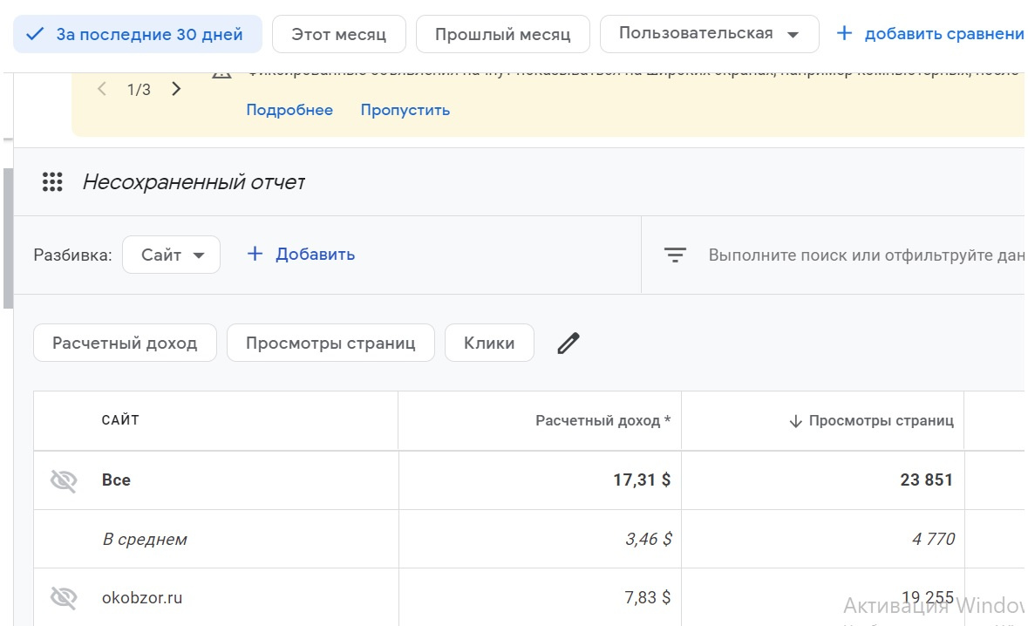This screenshot has height=626, width=1028.
Task: Expand the Сайт breakdown dropdown
Action: click(x=172, y=255)
